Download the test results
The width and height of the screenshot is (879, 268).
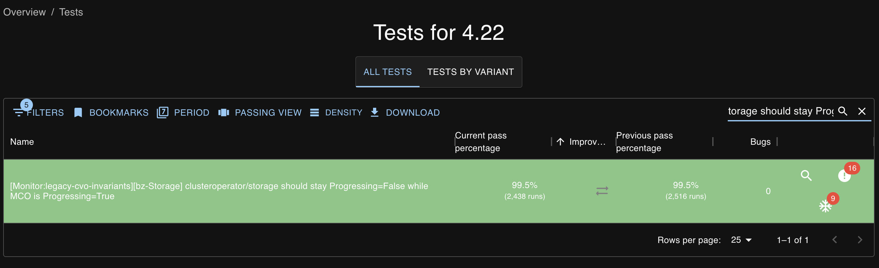pyautogui.click(x=405, y=113)
